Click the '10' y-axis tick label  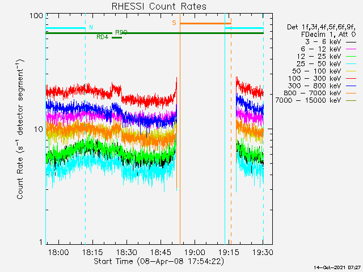click(39, 129)
